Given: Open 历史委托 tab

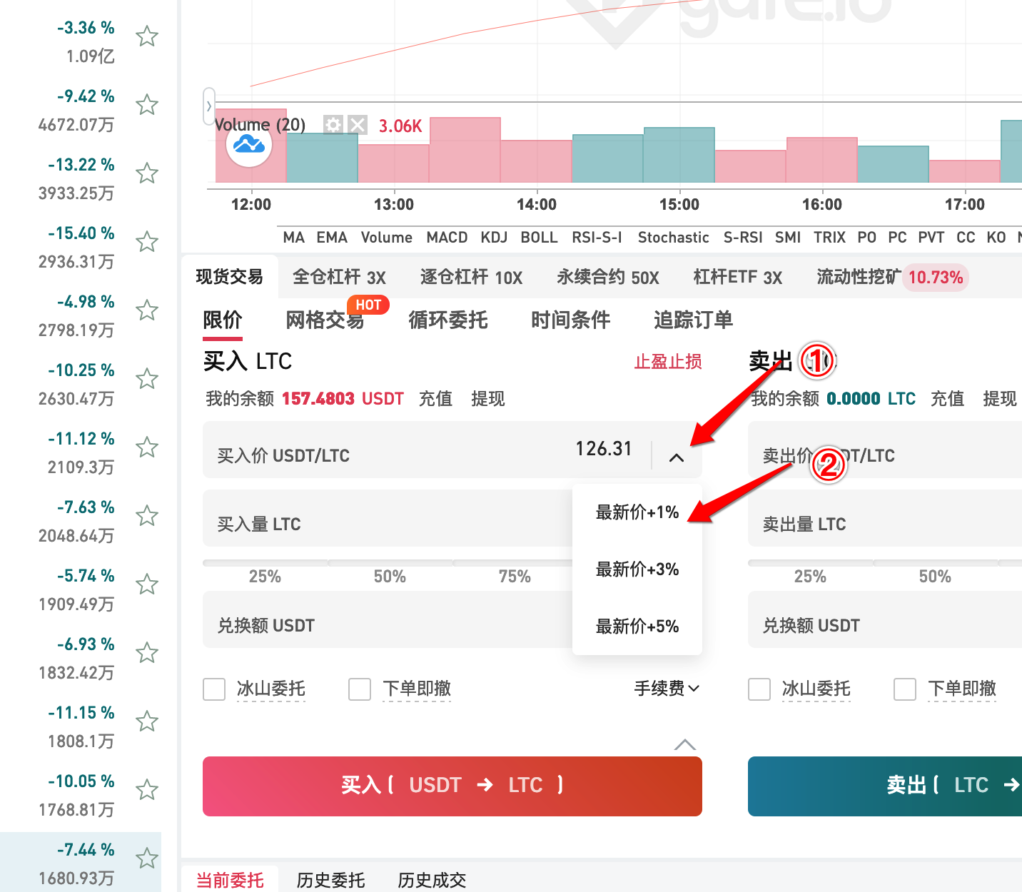Looking at the screenshot, I should pyautogui.click(x=330, y=880).
